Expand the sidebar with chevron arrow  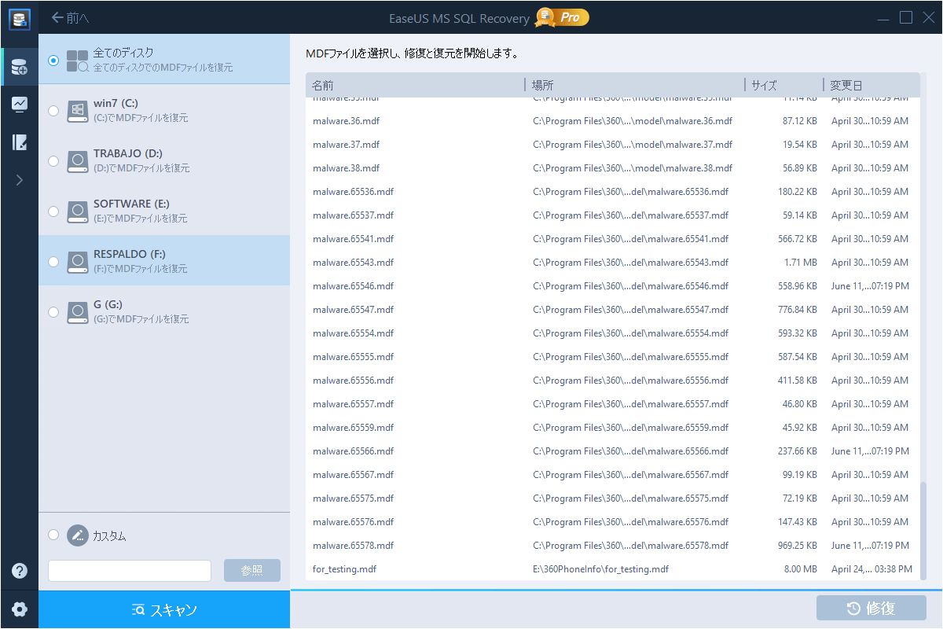[x=19, y=180]
